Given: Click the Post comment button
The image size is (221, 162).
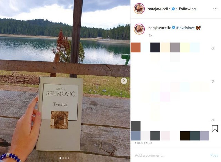Looking at the screenshot, I should point(214,155).
